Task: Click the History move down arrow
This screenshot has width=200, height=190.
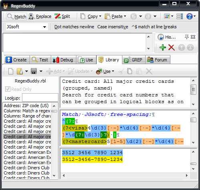Action: (190, 47)
